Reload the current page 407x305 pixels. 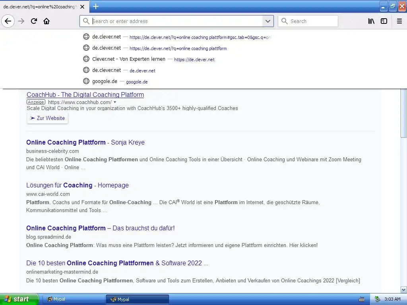tap(34, 21)
